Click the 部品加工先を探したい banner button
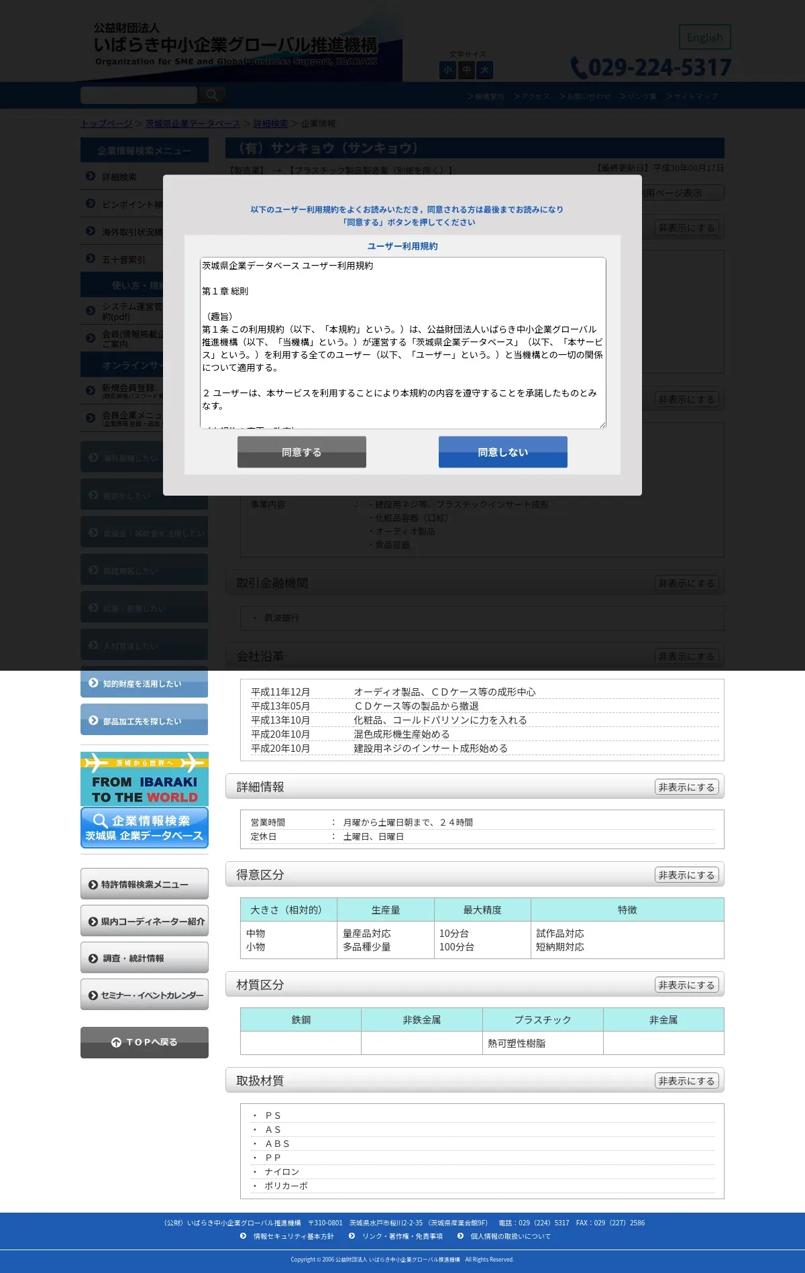The width and height of the screenshot is (805, 1273). [144, 720]
